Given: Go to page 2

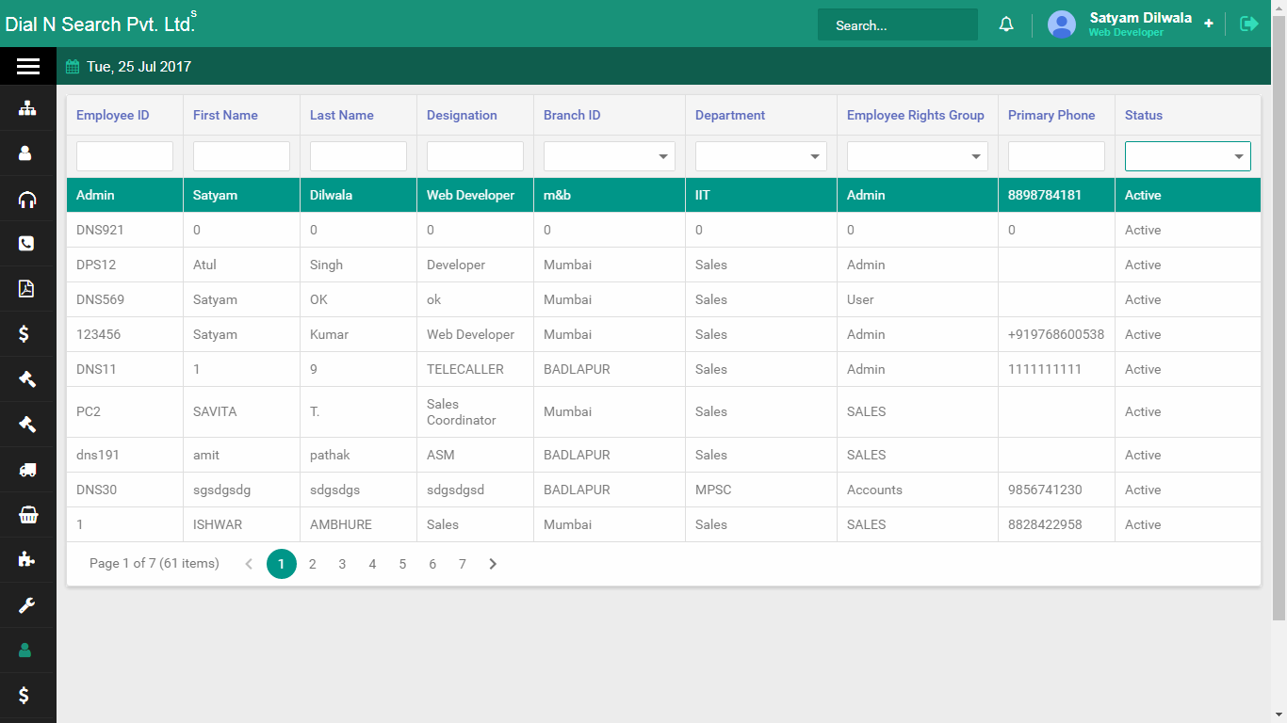Looking at the screenshot, I should (312, 564).
